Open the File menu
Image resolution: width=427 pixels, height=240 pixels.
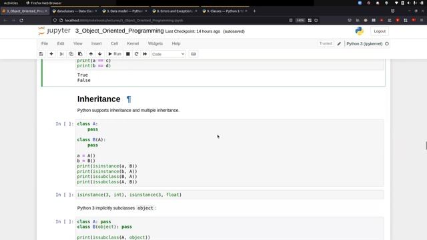tap(45, 43)
